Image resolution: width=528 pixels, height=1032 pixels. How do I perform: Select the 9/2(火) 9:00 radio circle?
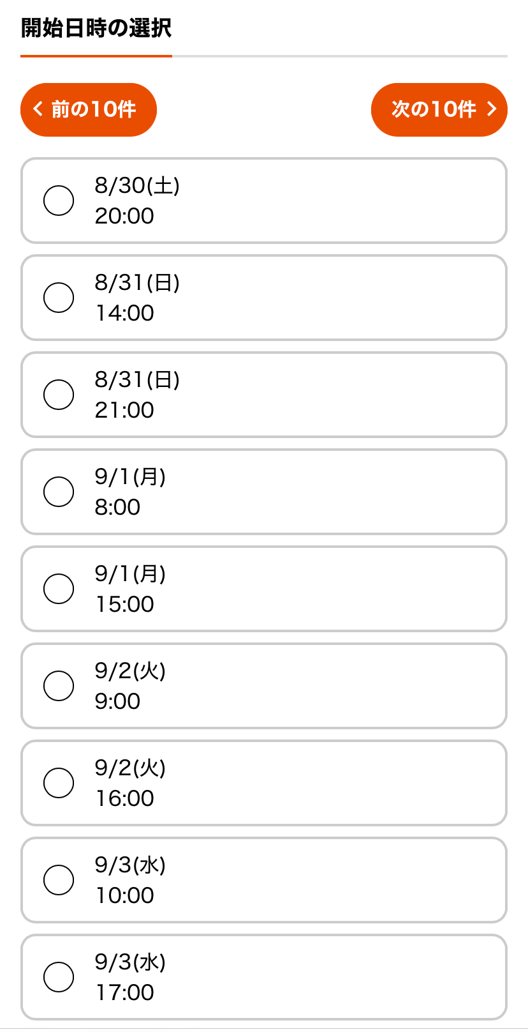[59, 686]
